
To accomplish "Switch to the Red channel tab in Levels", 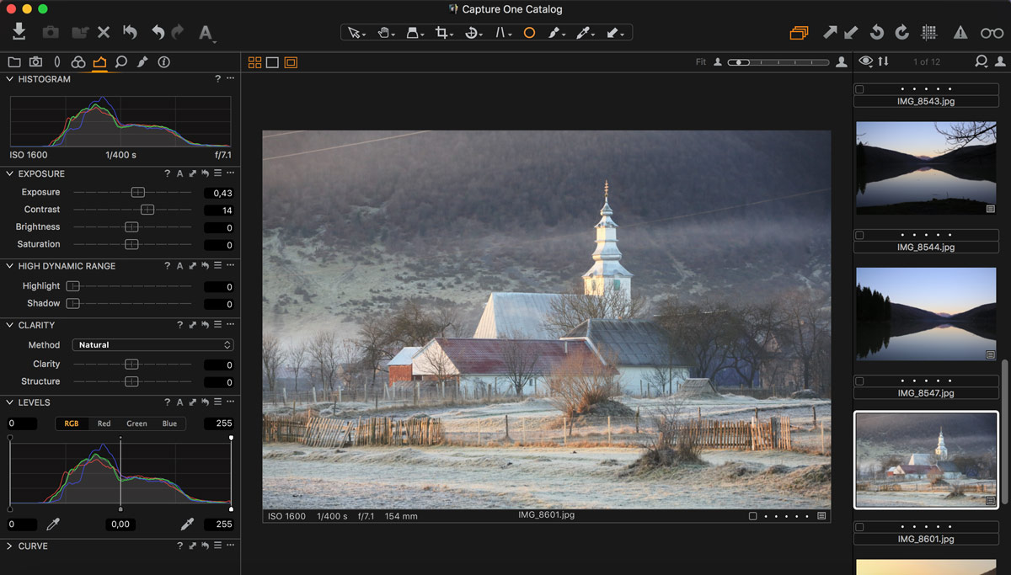I will point(104,423).
